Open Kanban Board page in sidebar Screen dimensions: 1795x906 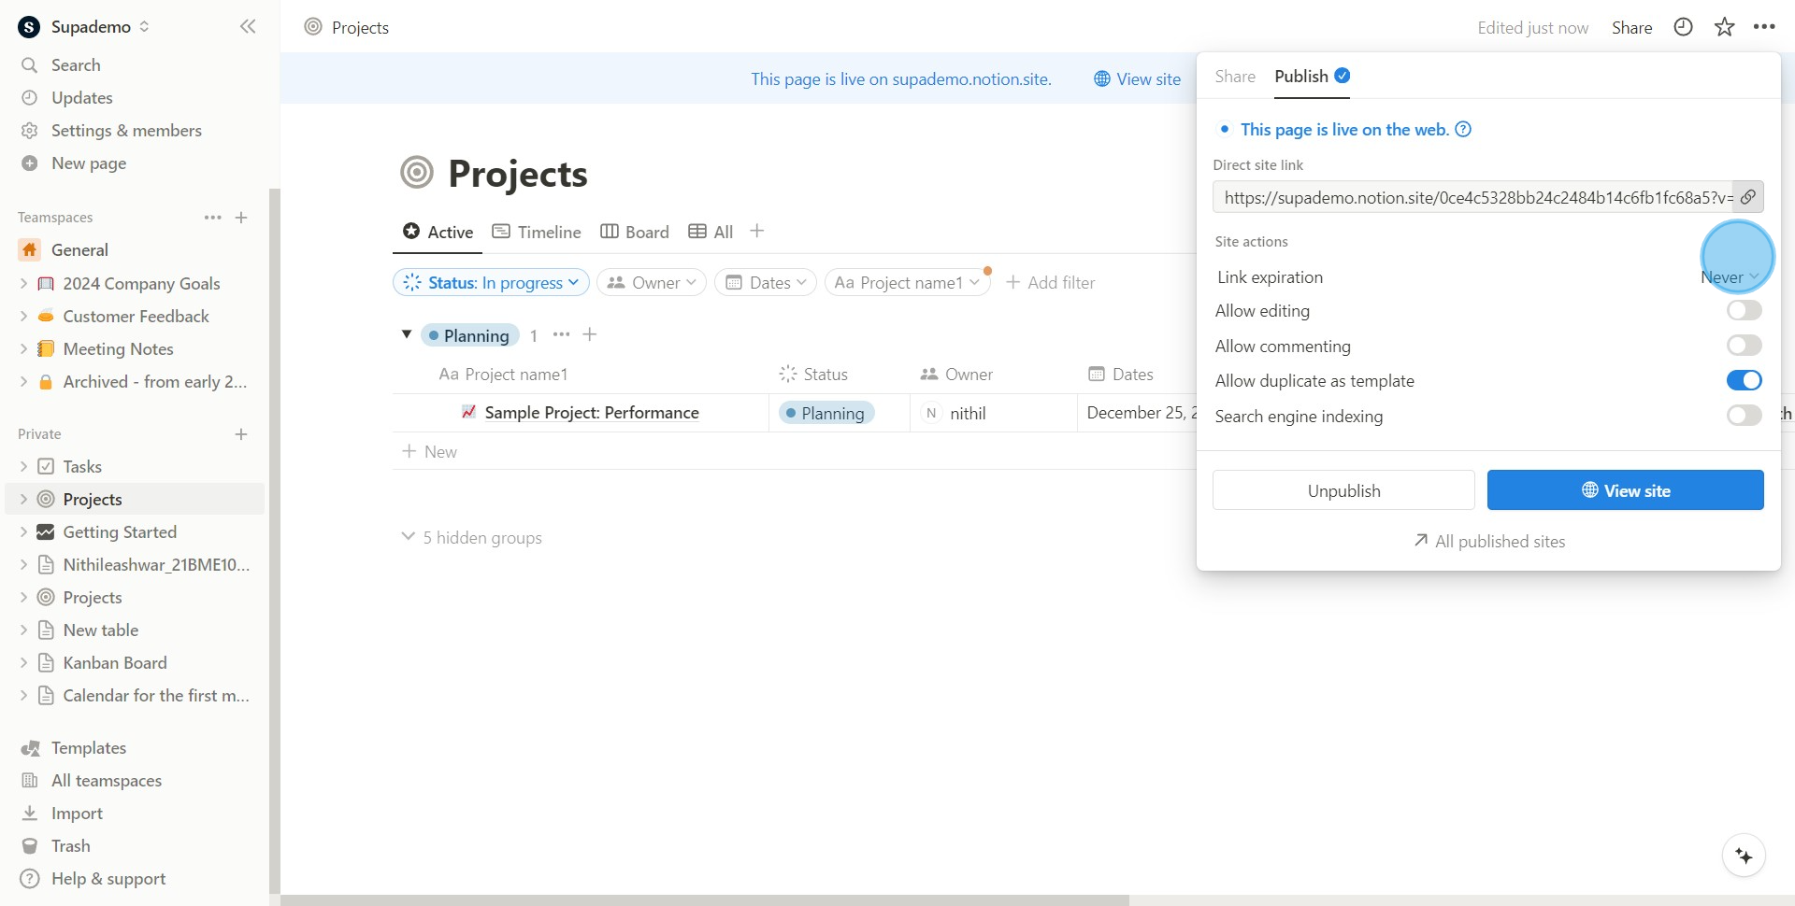(115, 663)
